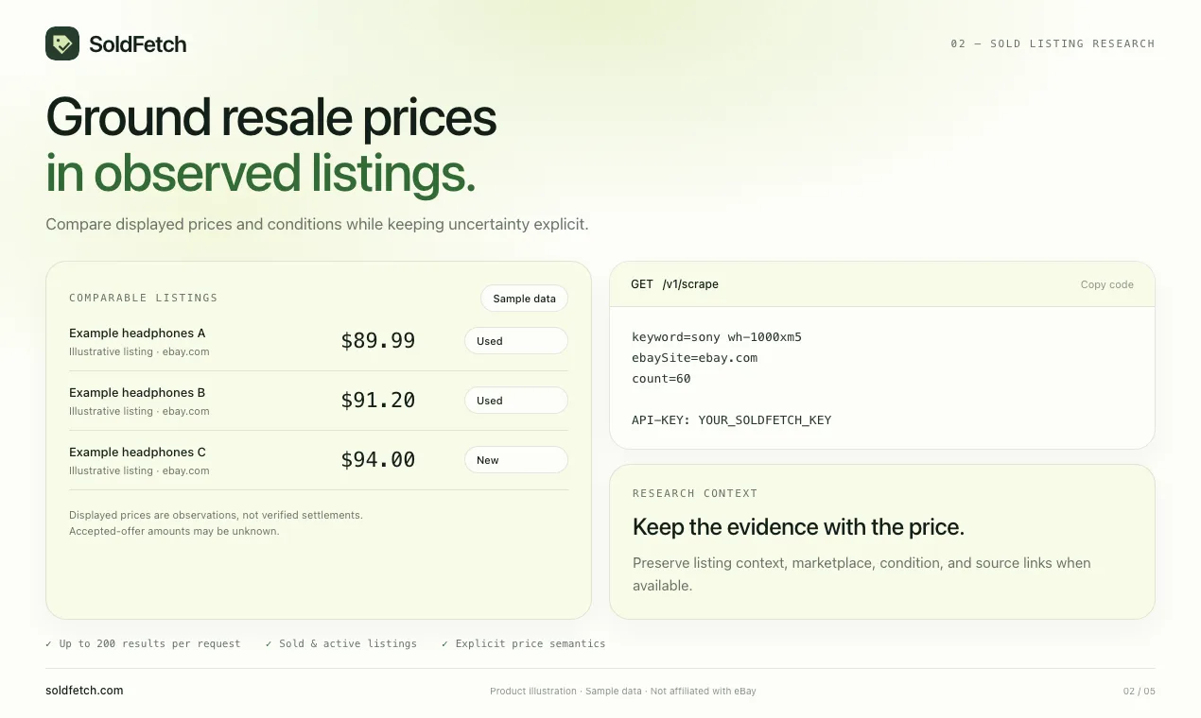Click the $89.99 price value
The height and width of the screenshot is (718, 1201).
pos(378,341)
